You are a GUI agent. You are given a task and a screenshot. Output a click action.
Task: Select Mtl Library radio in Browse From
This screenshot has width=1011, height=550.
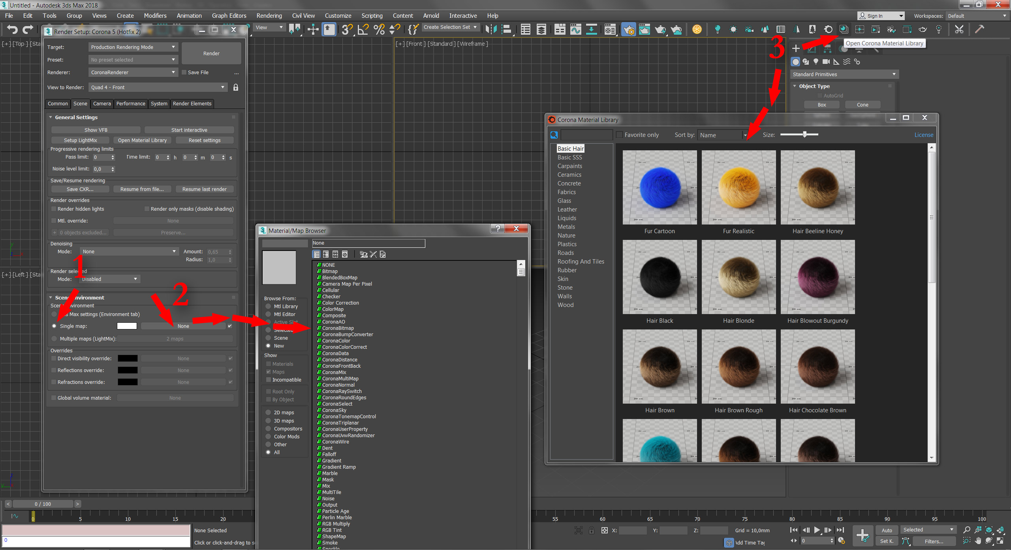268,306
